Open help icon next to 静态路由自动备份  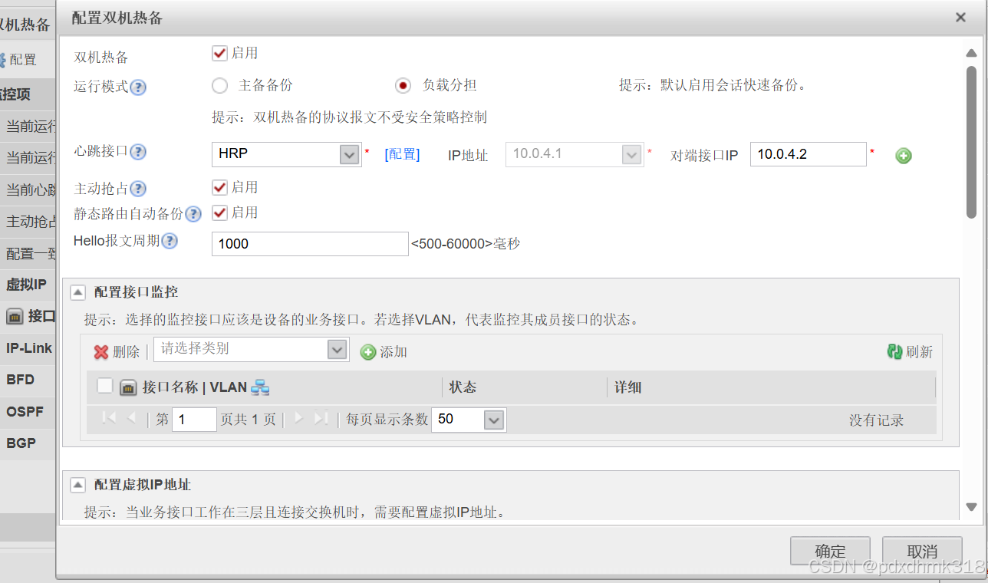[193, 214]
